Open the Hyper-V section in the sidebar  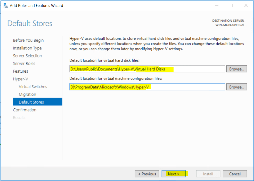click(21, 79)
